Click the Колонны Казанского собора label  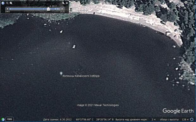click(x=81, y=76)
